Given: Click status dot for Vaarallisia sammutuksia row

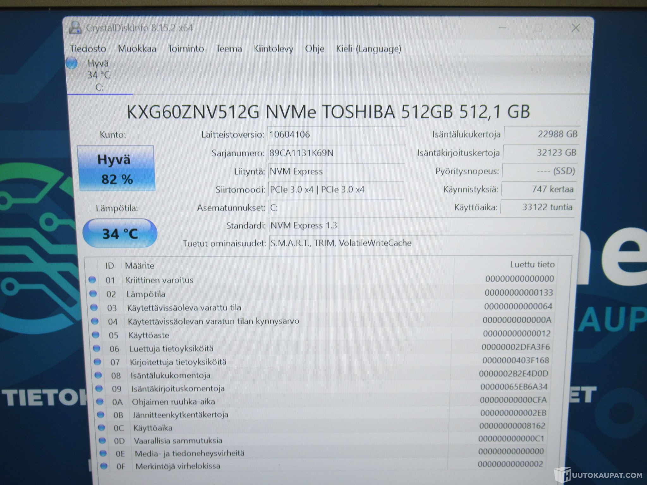Looking at the screenshot, I should pyautogui.click(x=102, y=440).
